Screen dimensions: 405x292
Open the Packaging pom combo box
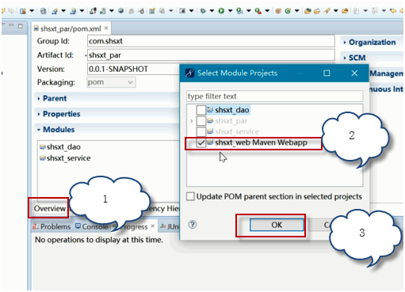(111, 82)
